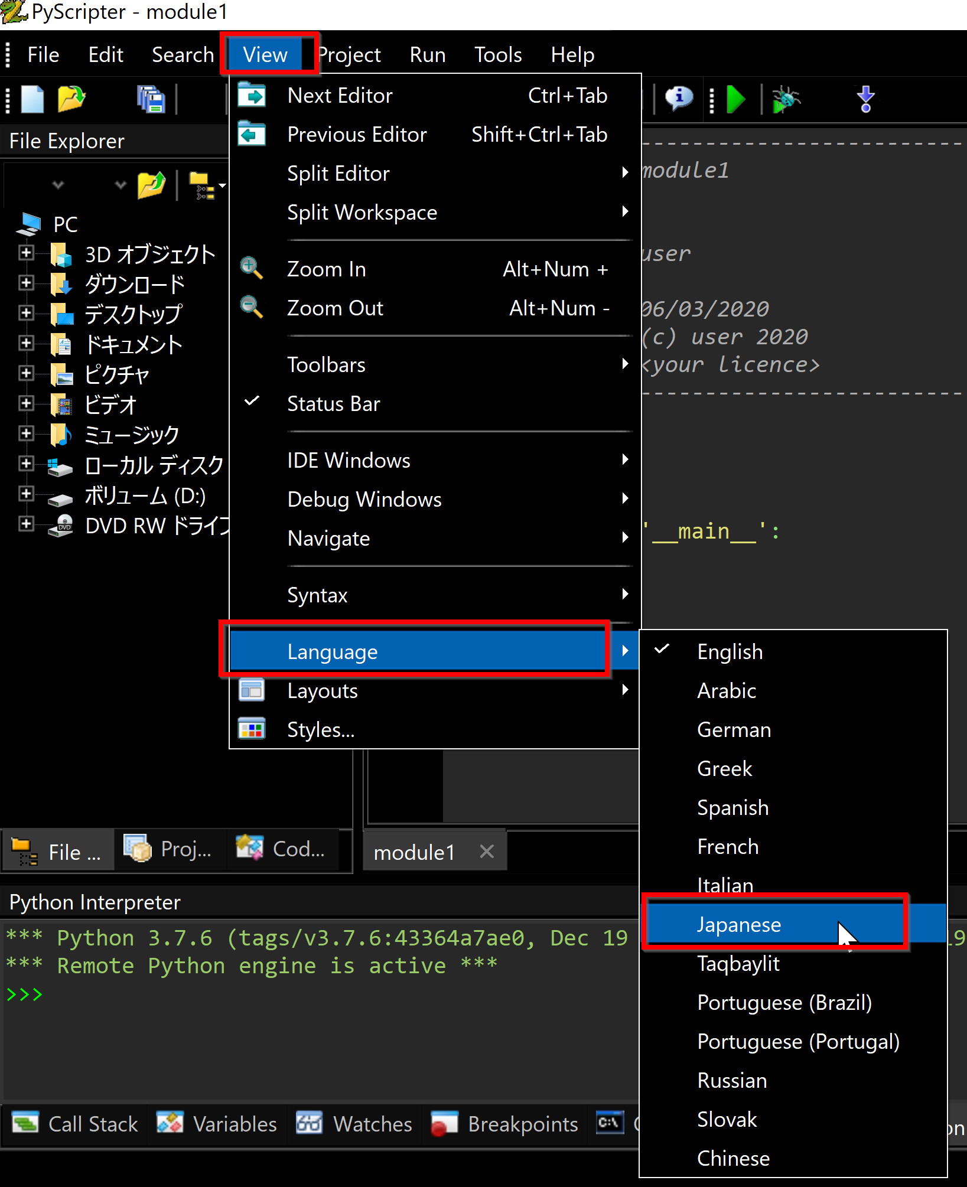Open the IDE Windows submenu
The width and height of the screenshot is (967, 1187).
point(435,461)
